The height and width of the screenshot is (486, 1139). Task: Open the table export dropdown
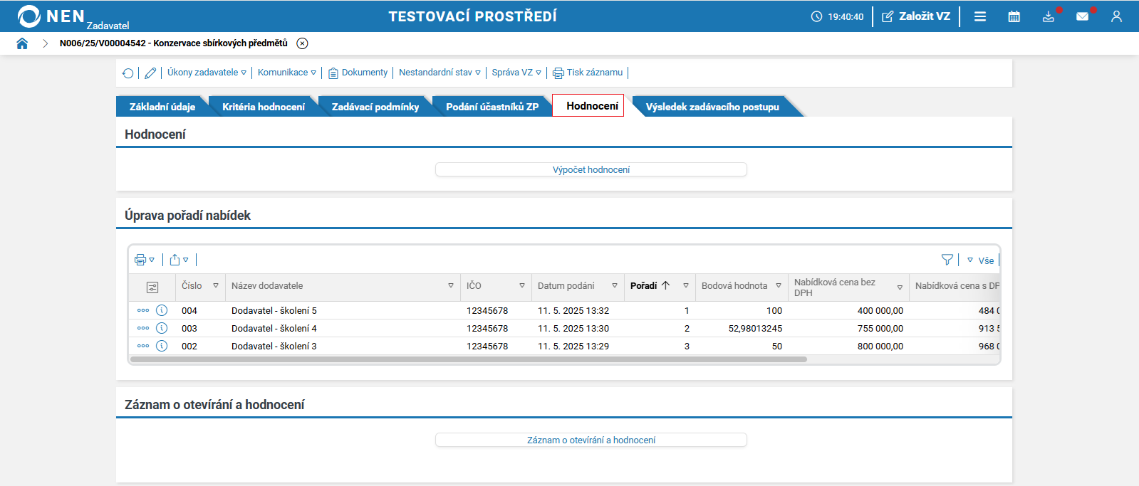click(x=179, y=260)
